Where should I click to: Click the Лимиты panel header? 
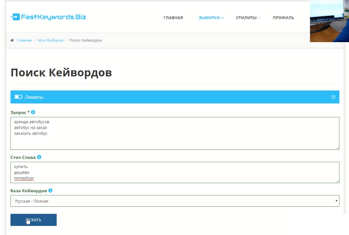175,97
